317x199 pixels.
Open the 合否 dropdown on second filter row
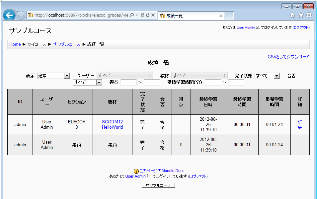87,82
